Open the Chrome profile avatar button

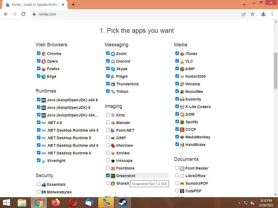click(263, 14)
